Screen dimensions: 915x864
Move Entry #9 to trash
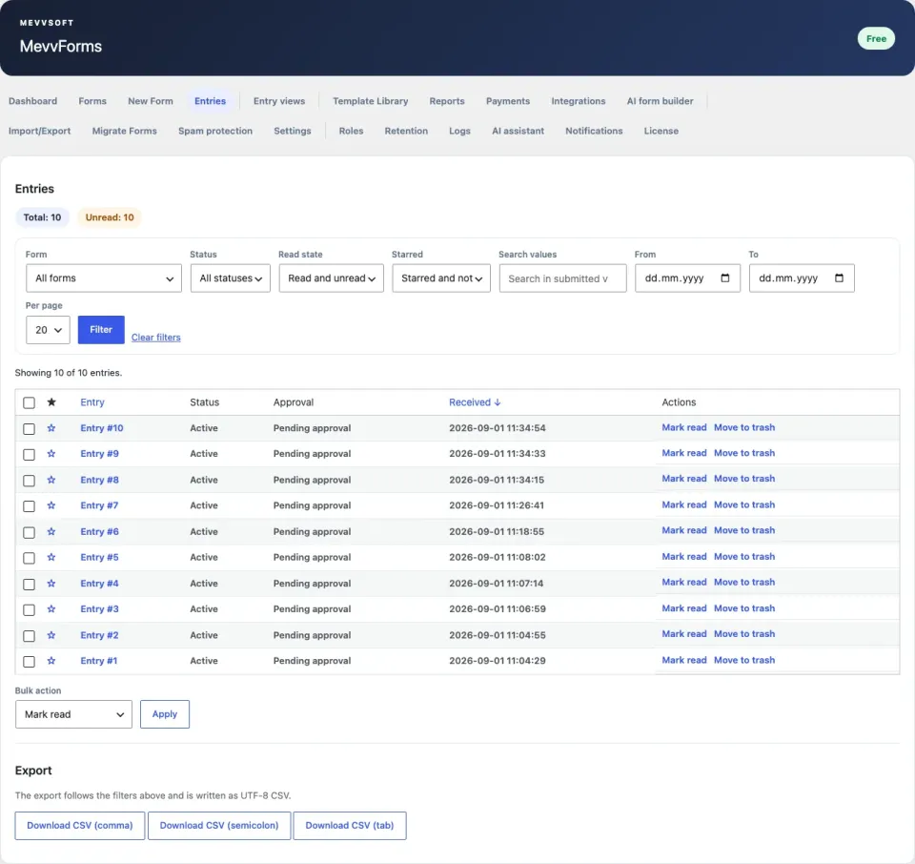(744, 453)
